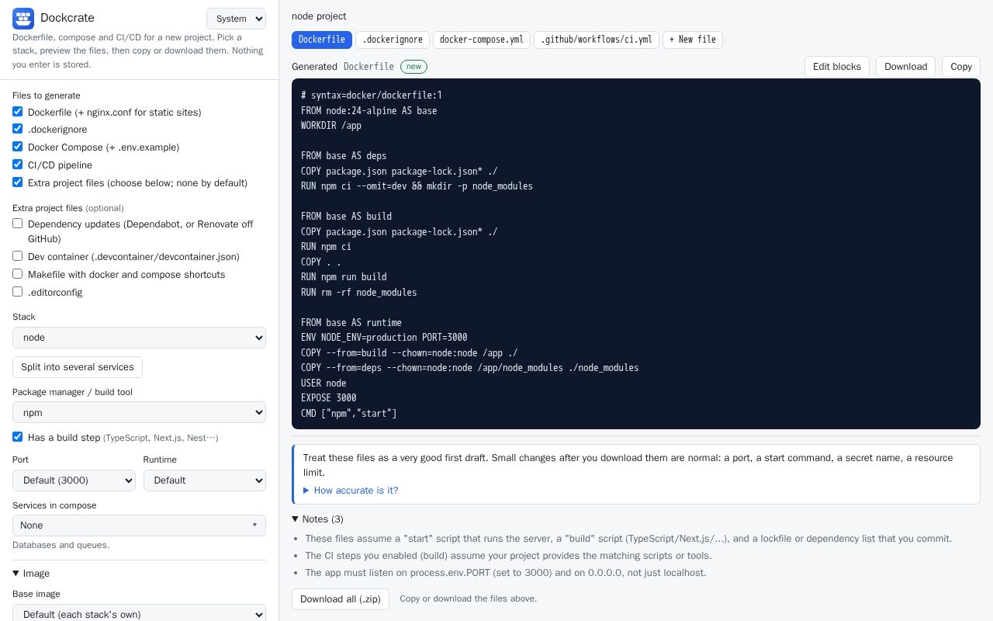Toggle Has a build step checkbox
This screenshot has width=993, height=621.
click(x=17, y=437)
